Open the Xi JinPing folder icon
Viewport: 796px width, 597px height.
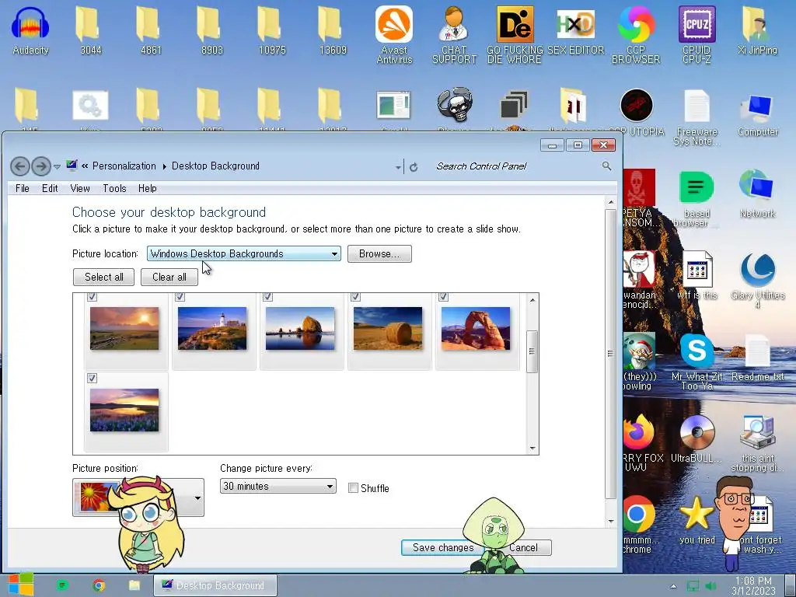click(757, 30)
